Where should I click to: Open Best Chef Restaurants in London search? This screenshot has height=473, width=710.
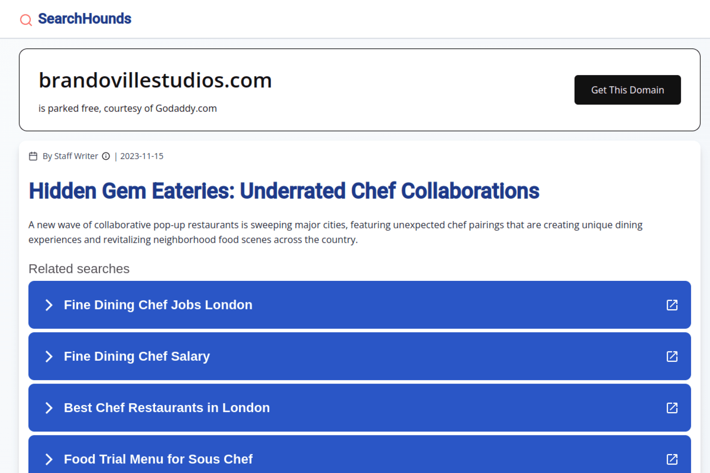coord(167,408)
